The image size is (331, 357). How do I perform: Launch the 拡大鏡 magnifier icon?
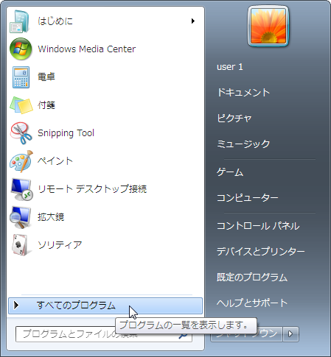pyautogui.click(x=21, y=217)
